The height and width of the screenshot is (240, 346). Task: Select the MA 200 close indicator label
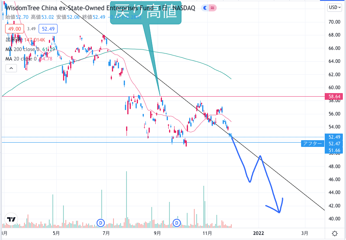click(x=22, y=49)
